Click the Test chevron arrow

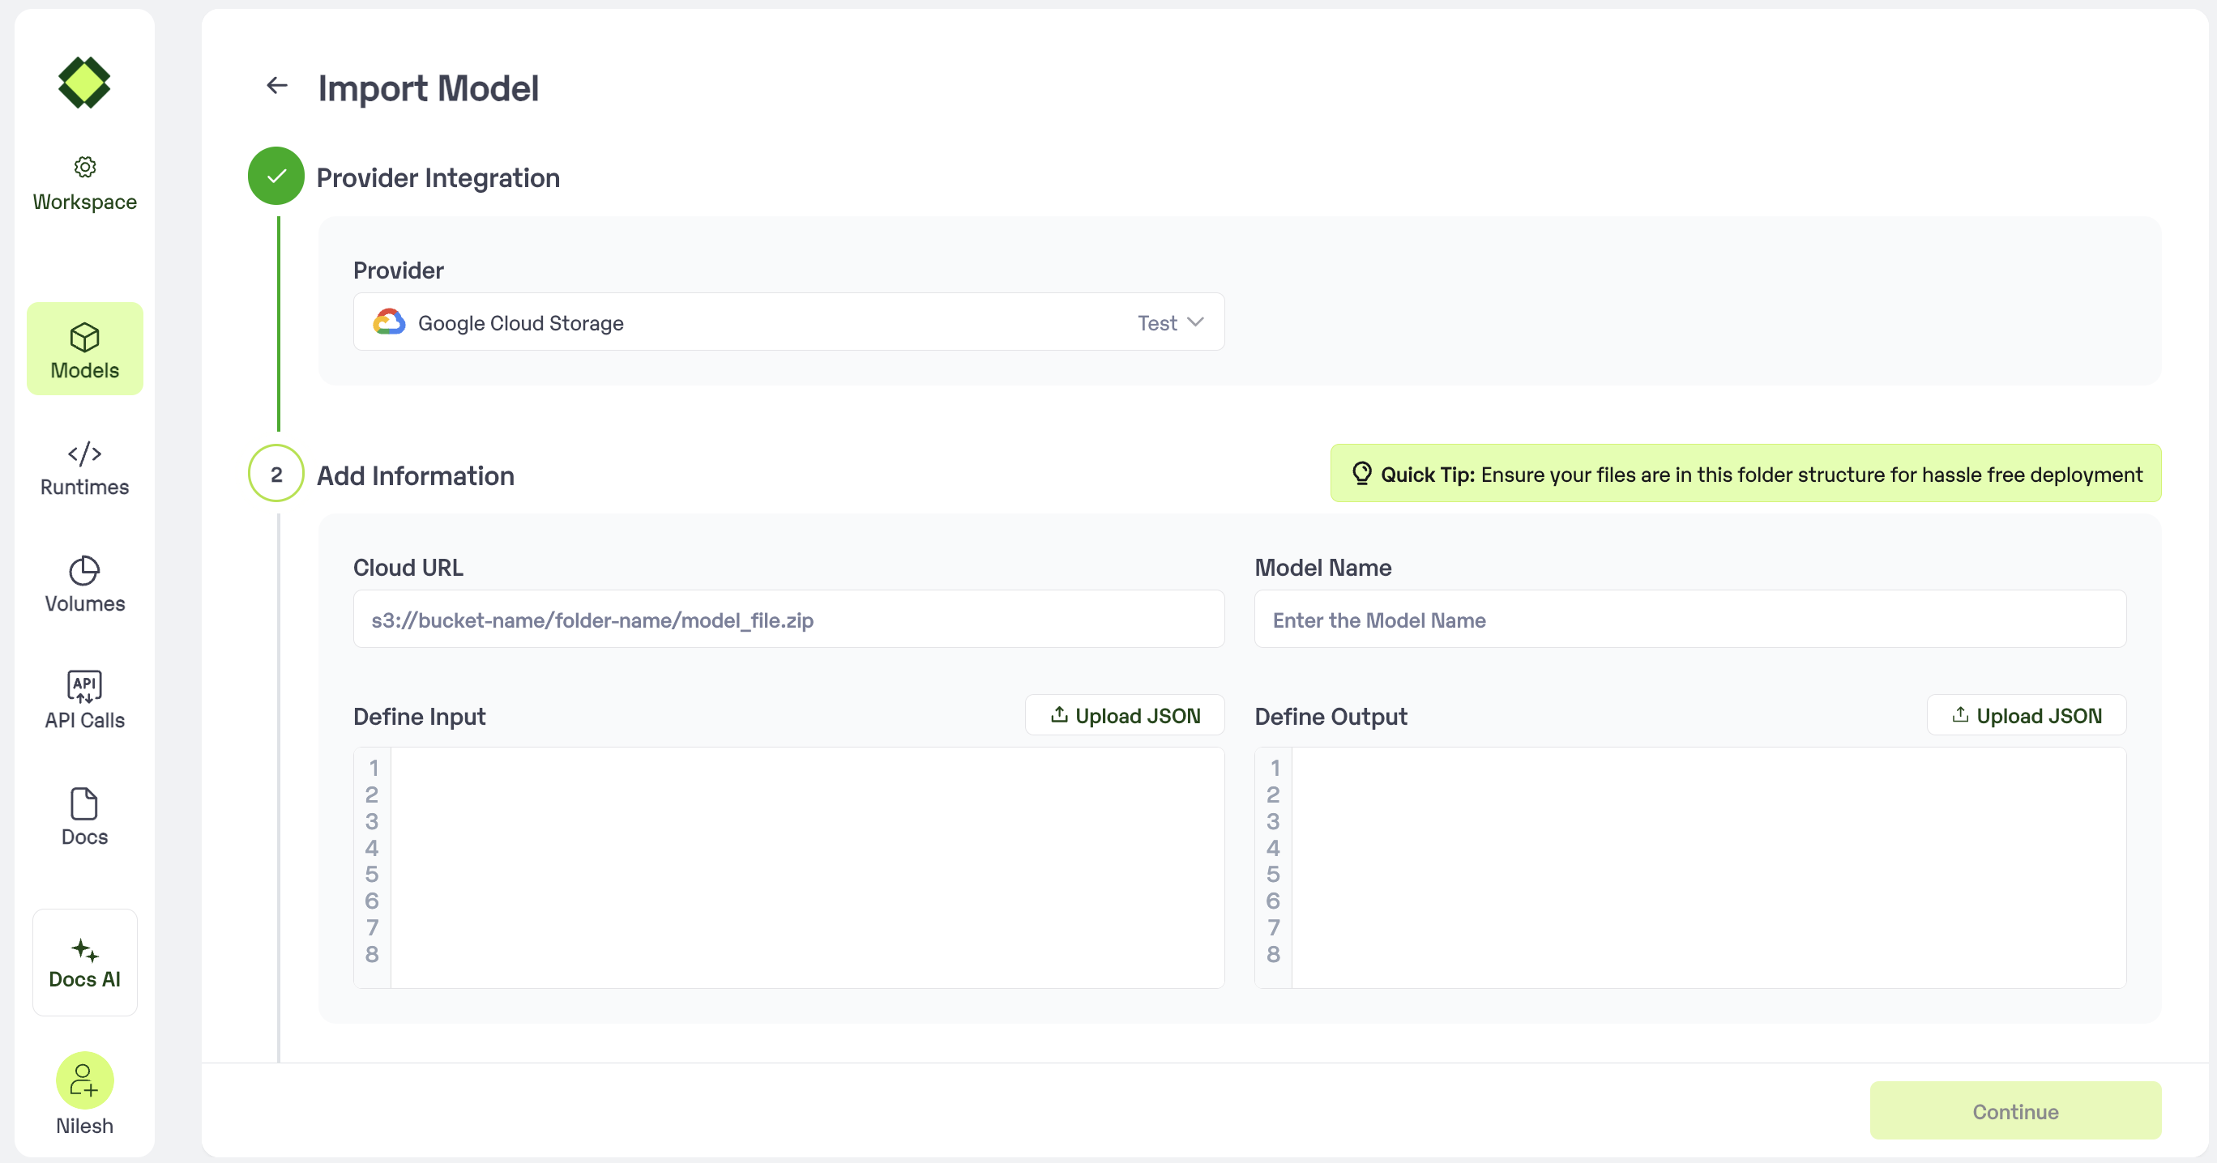(x=1195, y=322)
